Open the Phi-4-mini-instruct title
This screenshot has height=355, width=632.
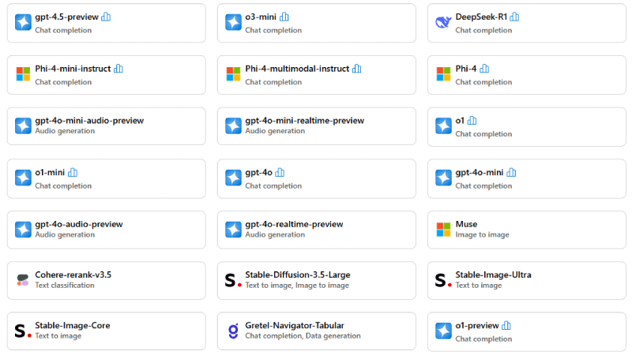[x=73, y=69]
